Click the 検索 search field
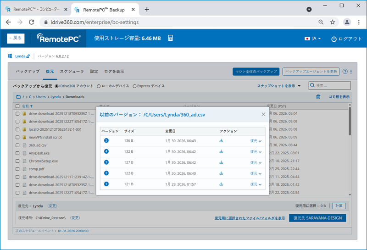 (330, 86)
